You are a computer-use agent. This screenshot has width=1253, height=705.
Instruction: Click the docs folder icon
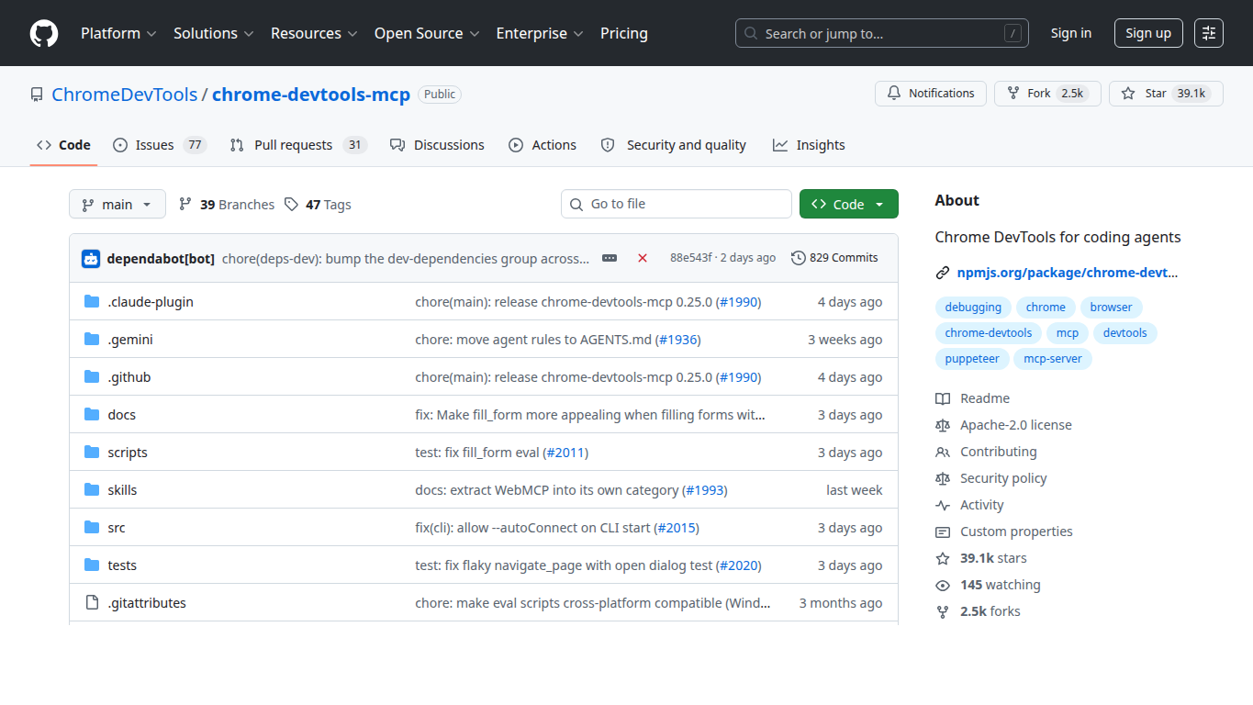(x=92, y=415)
